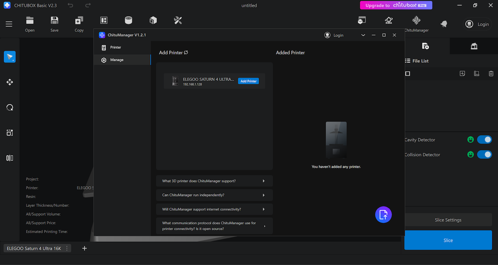This screenshot has height=265, width=498.
Task: Open ChituManager from the main toolbar
Action: tap(416, 24)
